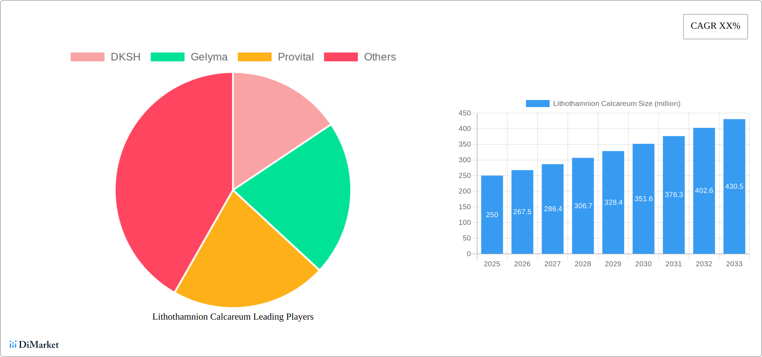762x357 pixels.
Task: Select the green Gelyma legend swatch
Action: point(168,57)
